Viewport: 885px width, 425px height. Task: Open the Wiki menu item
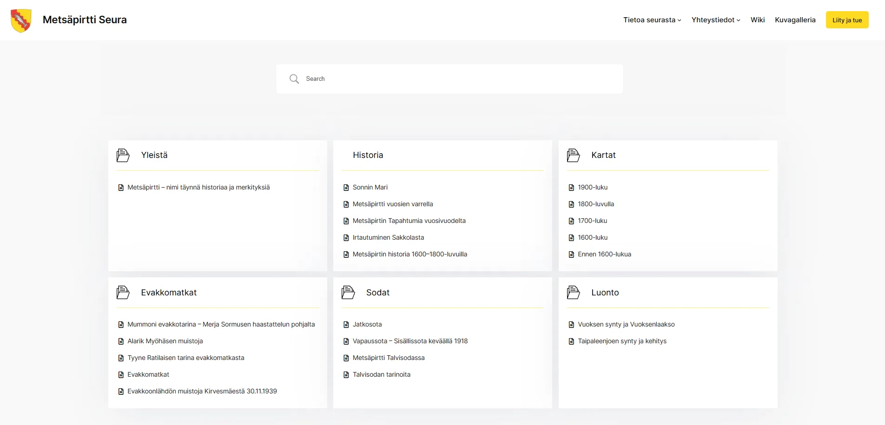pyautogui.click(x=757, y=20)
